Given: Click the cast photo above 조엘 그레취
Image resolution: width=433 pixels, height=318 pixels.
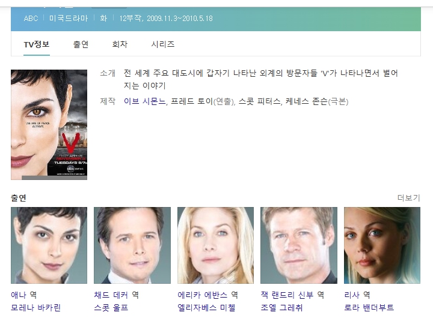Looking at the screenshot, I should point(298,245).
